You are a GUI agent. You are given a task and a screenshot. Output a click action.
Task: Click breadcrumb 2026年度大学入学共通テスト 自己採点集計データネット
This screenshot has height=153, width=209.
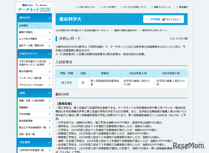82,30
